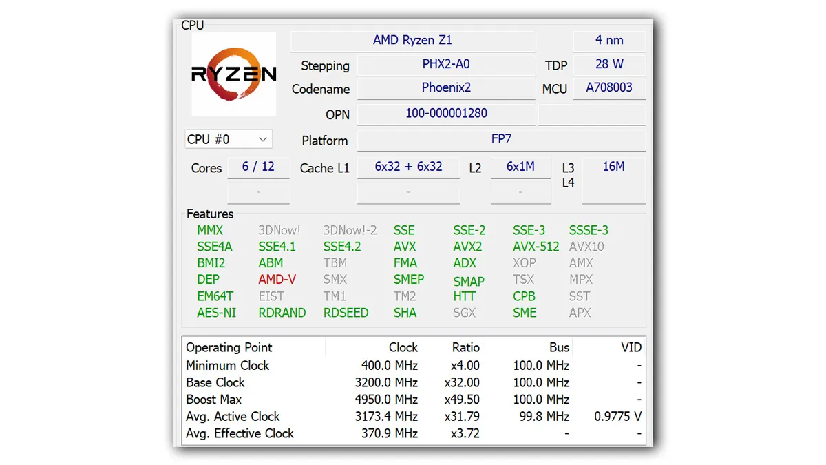Click the Ratio column header

coord(466,348)
